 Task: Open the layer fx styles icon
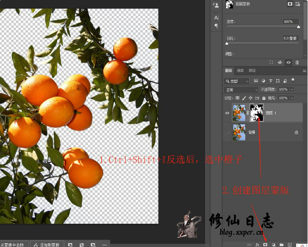pos(257,245)
